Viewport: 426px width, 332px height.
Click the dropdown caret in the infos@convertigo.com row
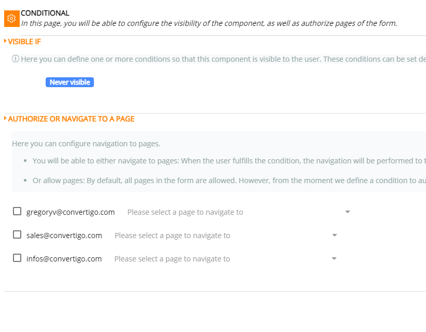(334, 259)
